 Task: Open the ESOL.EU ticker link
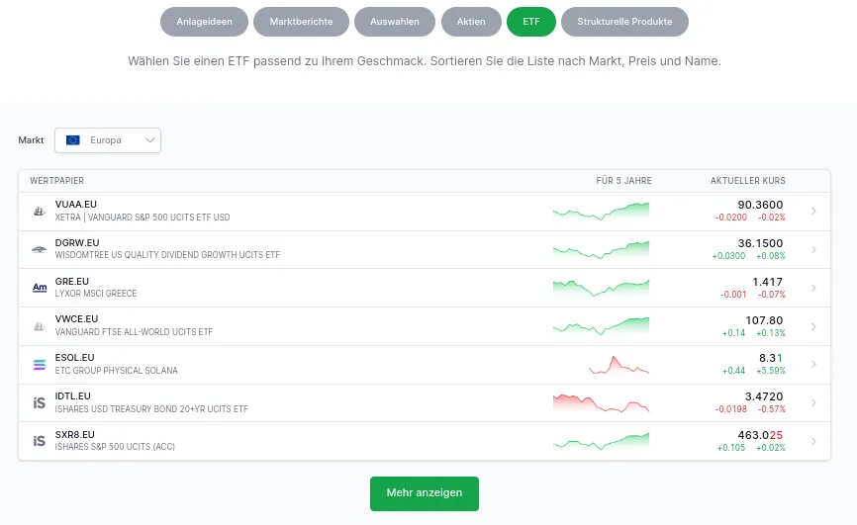point(74,357)
